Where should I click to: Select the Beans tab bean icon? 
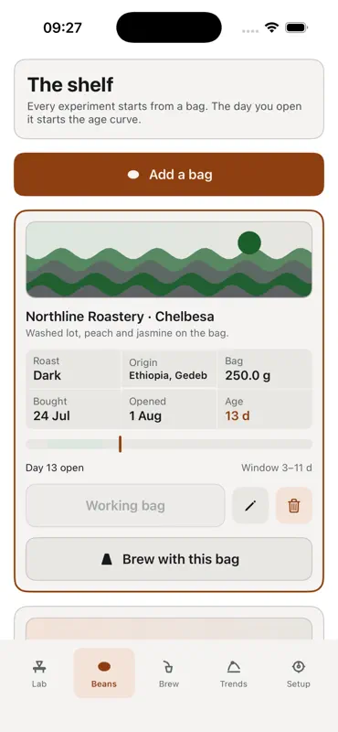104,667
